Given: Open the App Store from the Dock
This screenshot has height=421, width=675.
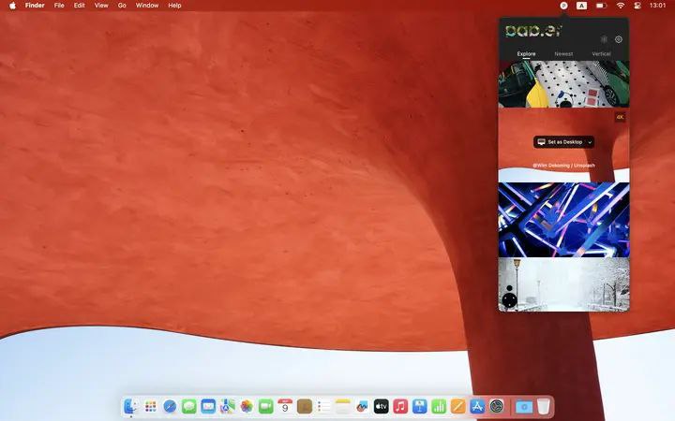Looking at the screenshot, I should pyautogui.click(x=477, y=406).
